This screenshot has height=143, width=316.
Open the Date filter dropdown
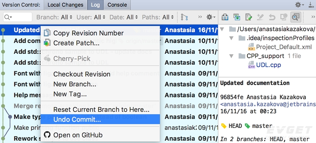124,17
